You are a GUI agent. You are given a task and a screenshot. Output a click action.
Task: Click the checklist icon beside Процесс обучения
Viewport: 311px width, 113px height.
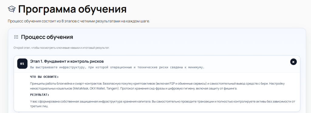pyautogui.click(x=16, y=37)
